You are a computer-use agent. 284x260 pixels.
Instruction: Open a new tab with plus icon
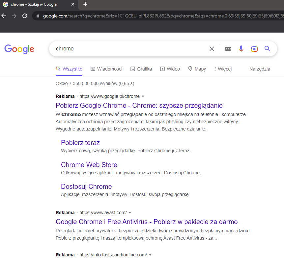point(85,4)
